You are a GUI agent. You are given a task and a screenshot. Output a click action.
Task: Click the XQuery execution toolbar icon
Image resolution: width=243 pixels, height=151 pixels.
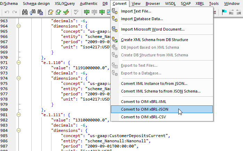coord(102,12)
